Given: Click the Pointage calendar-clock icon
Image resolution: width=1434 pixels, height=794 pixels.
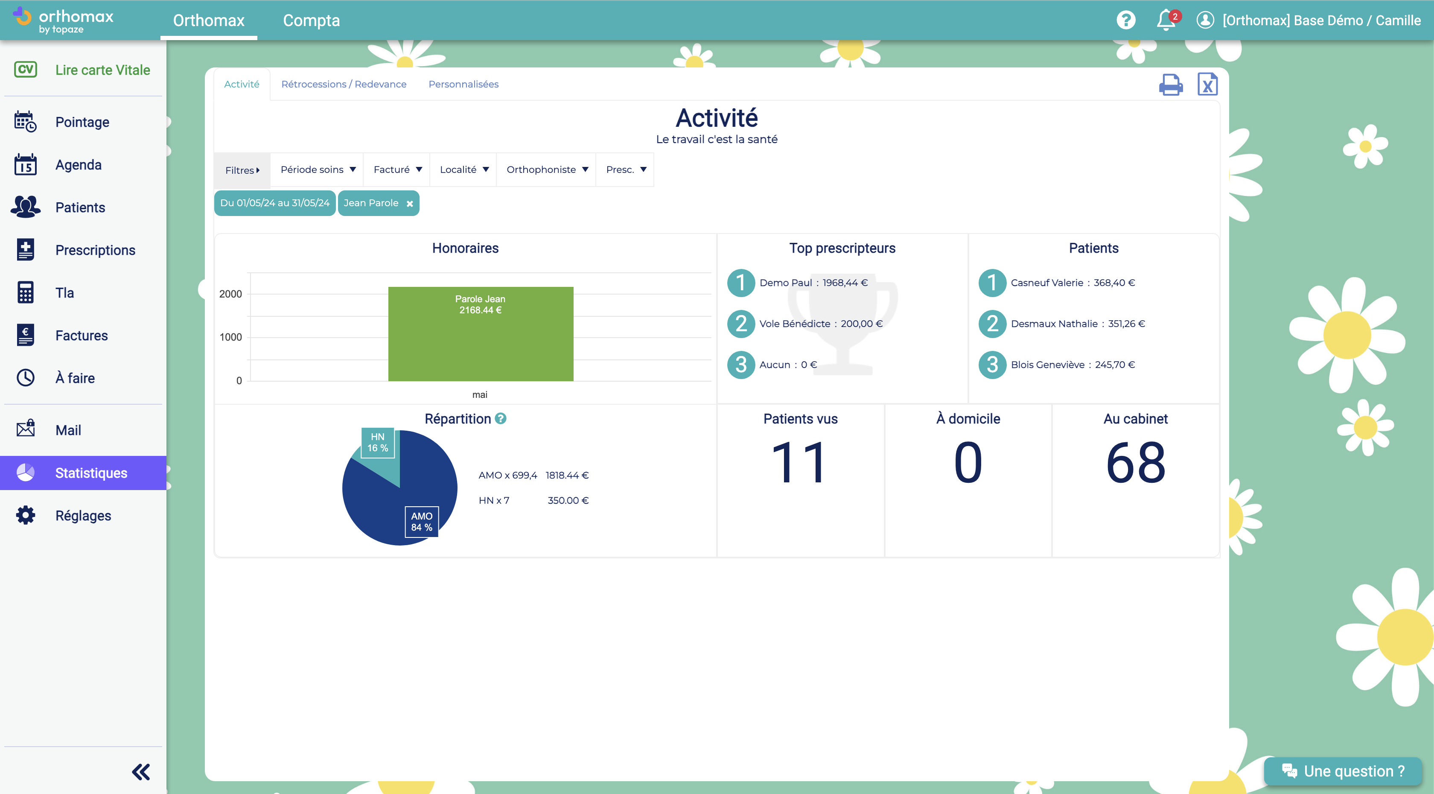Looking at the screenshot, I should 26,122.
